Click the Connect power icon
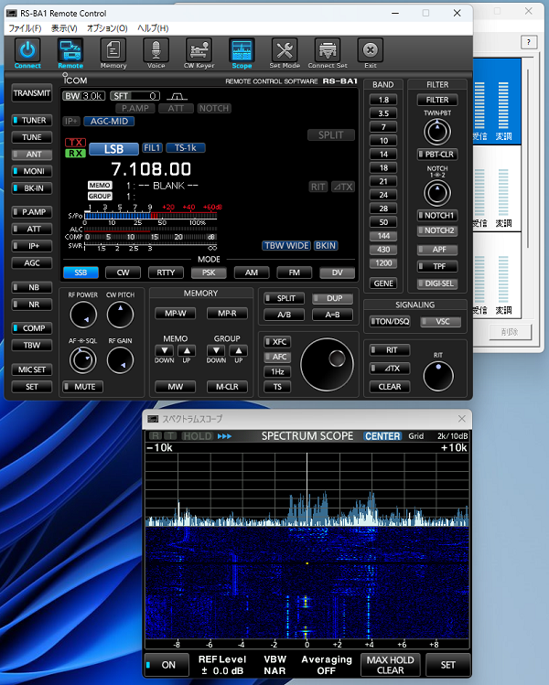The height and width of the screenshot is (685, 549). click(x=27, y=50)
